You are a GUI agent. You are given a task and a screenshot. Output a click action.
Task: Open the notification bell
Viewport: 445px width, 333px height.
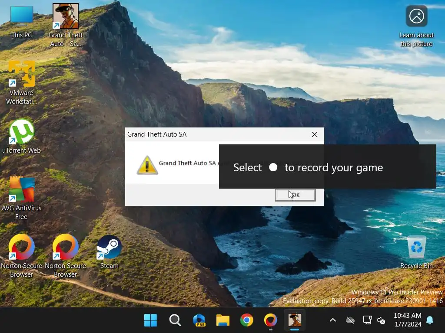point(430,320)
